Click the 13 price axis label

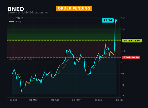(124, 29)
